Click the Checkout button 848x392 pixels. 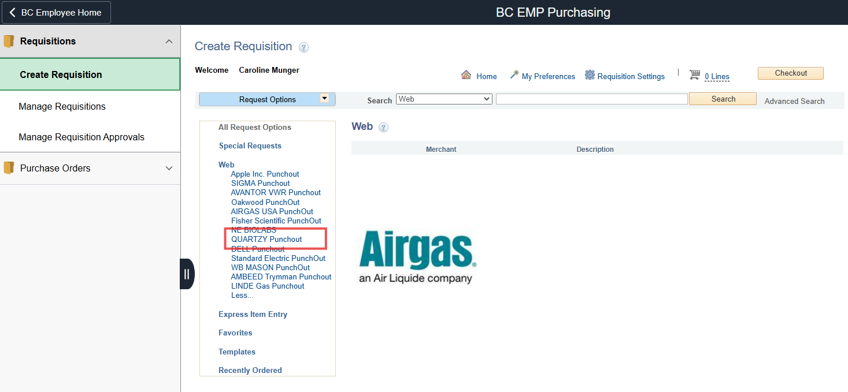[x=790, y=73]
